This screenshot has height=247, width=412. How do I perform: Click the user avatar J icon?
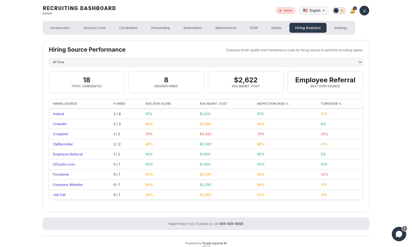pyautogui.click(x=364, y=11)
